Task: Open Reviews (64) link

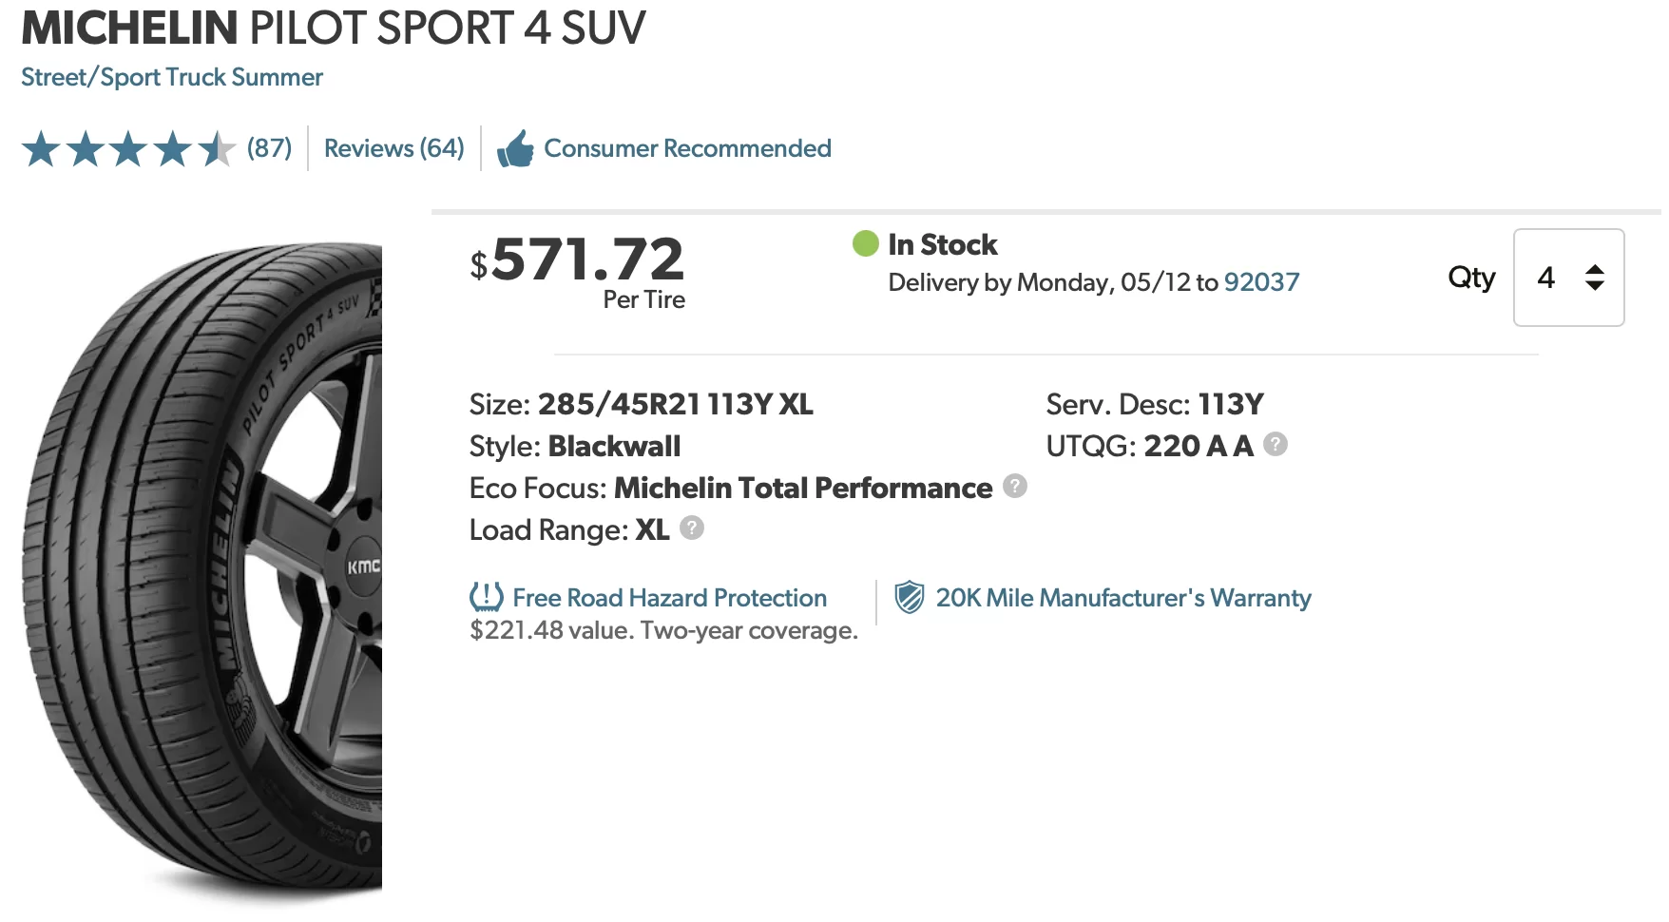Action: (x=393, y=148)
